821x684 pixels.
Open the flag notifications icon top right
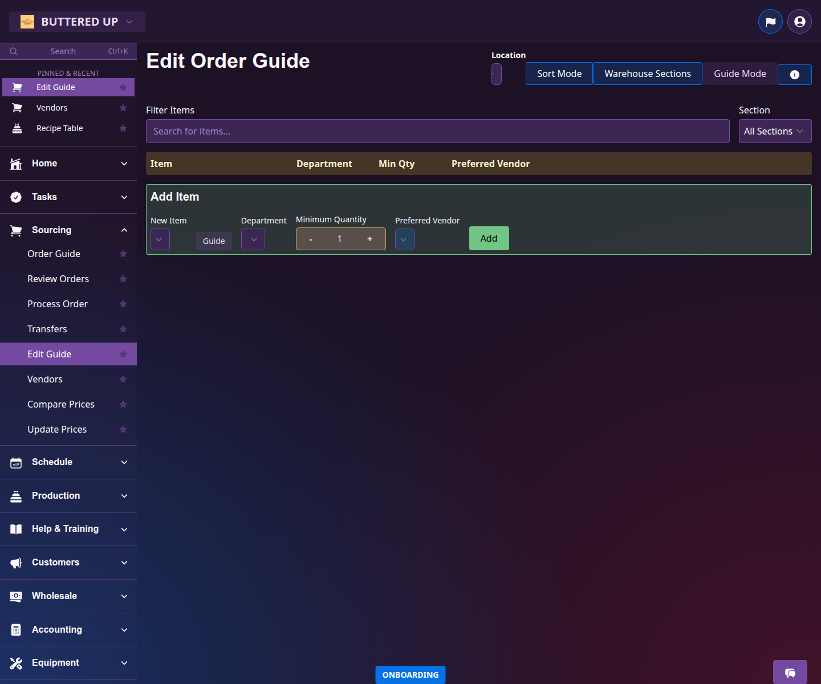[770, 21]
